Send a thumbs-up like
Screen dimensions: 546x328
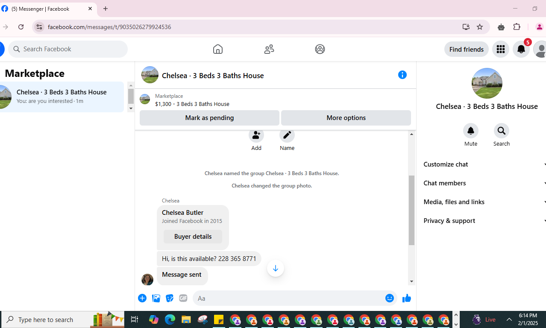[406, 298]
